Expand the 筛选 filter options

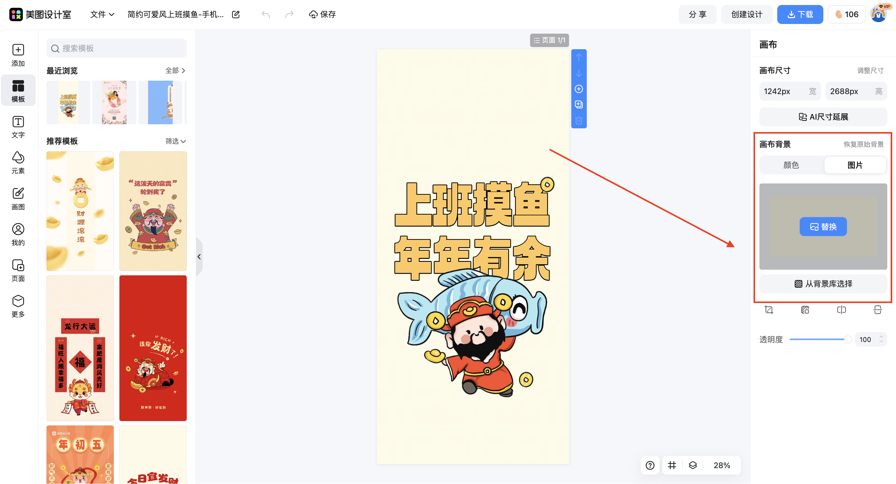click(175, 141)
